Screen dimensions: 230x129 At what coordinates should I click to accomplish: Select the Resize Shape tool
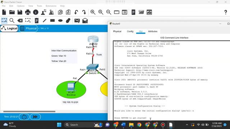28,20
